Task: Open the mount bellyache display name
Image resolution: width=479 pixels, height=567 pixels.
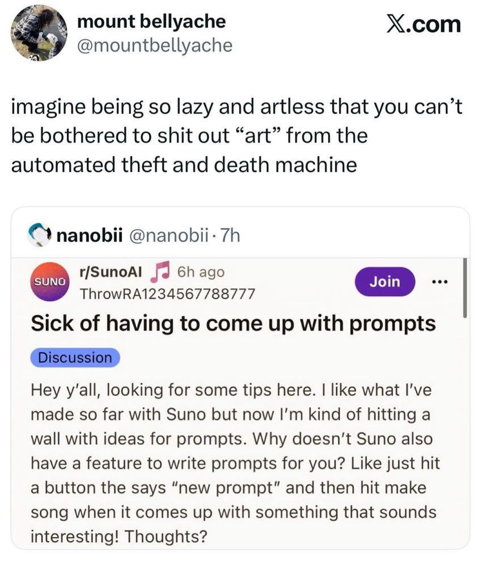Action: pyautogui.click(x=151, y=22)
